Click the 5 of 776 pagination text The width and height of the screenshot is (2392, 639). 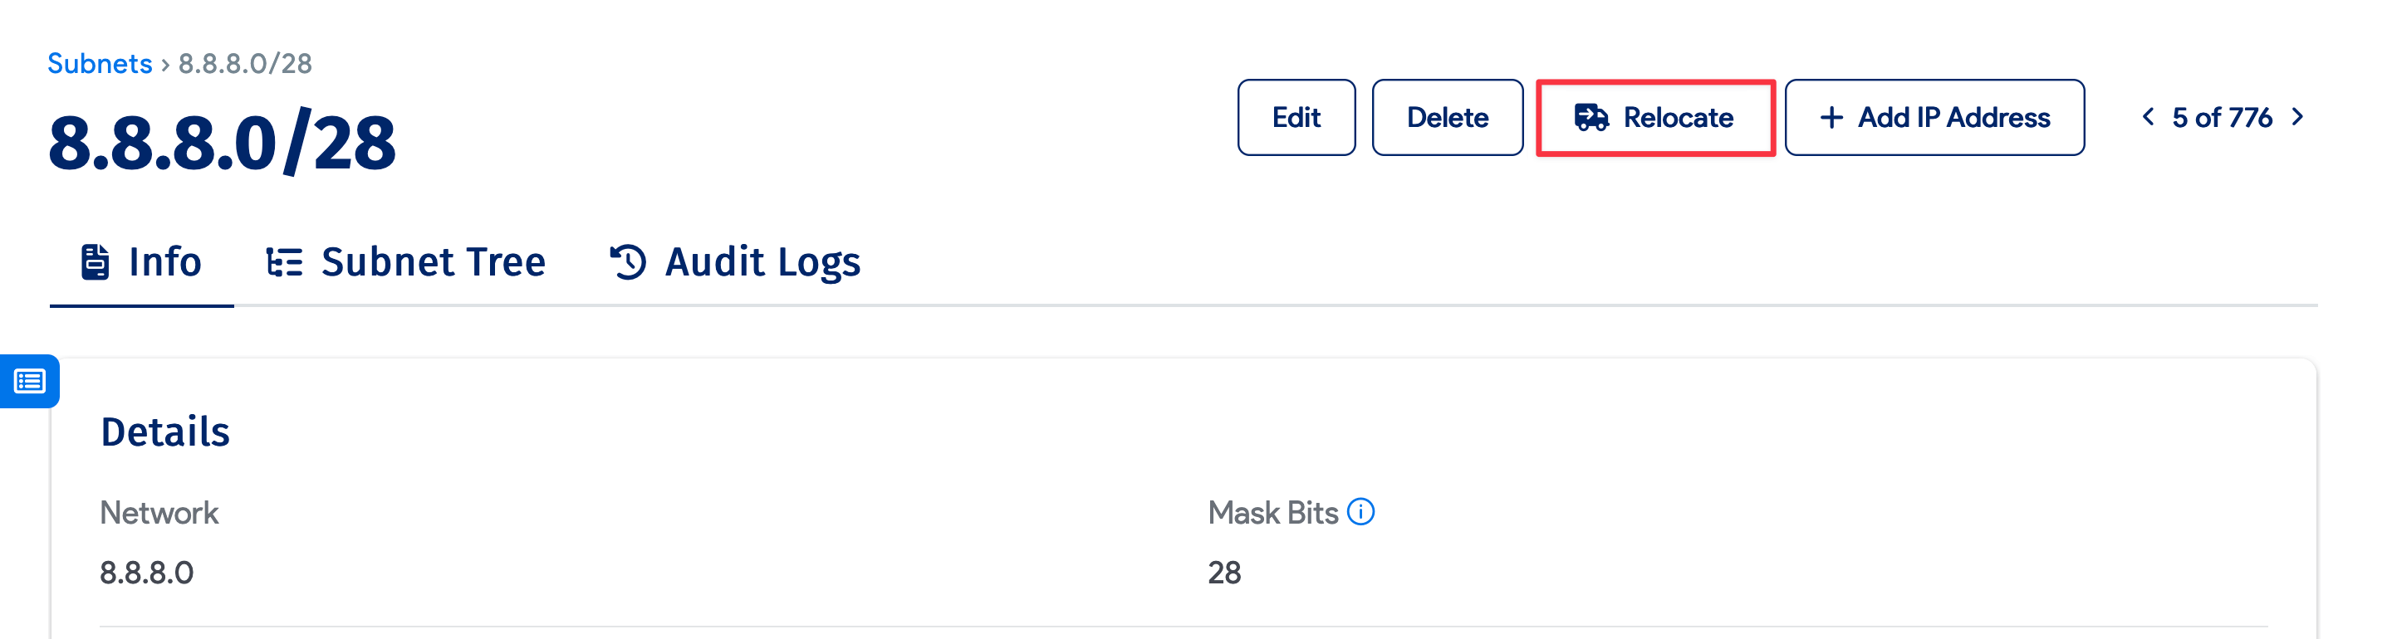click(x=2221, y=118)
